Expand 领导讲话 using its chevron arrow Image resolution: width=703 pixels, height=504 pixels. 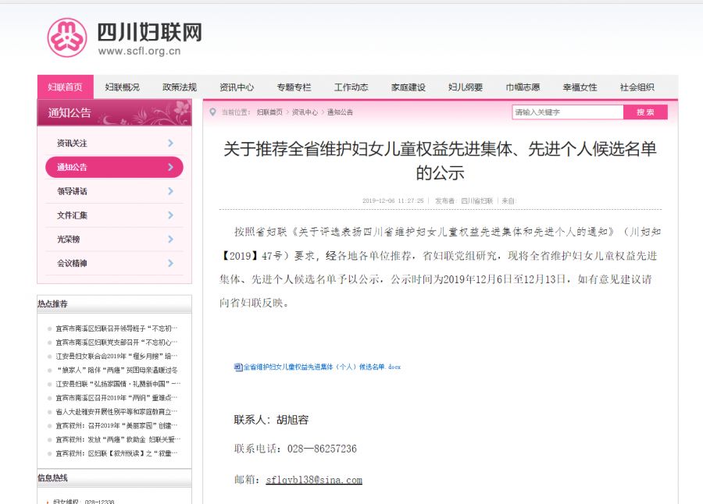172,191
